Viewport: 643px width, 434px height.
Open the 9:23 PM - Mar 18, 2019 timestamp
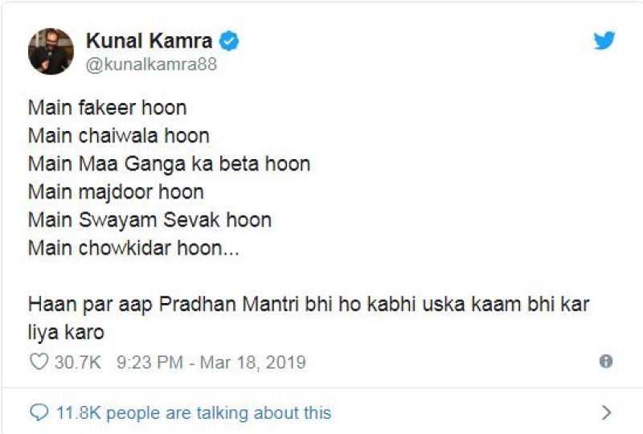[211, 362]
